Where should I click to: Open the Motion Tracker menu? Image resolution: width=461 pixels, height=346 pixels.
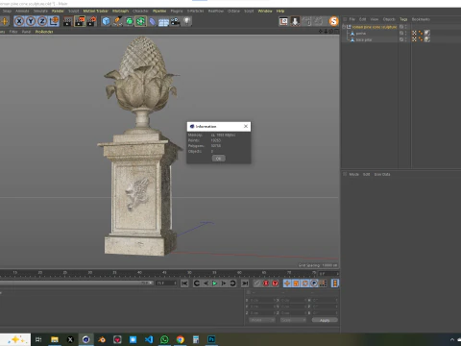[x=96, y=11]
